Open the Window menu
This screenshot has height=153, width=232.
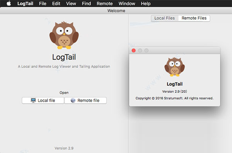point(127,3)
